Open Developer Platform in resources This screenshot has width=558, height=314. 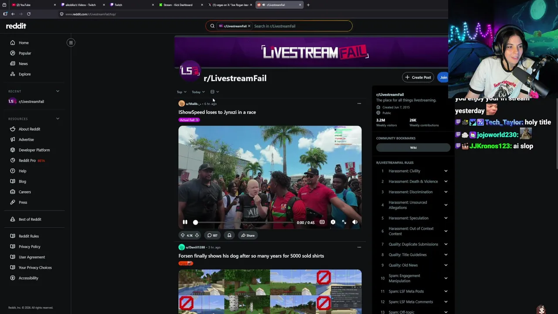pyautogui.click(x=34, y=150)
